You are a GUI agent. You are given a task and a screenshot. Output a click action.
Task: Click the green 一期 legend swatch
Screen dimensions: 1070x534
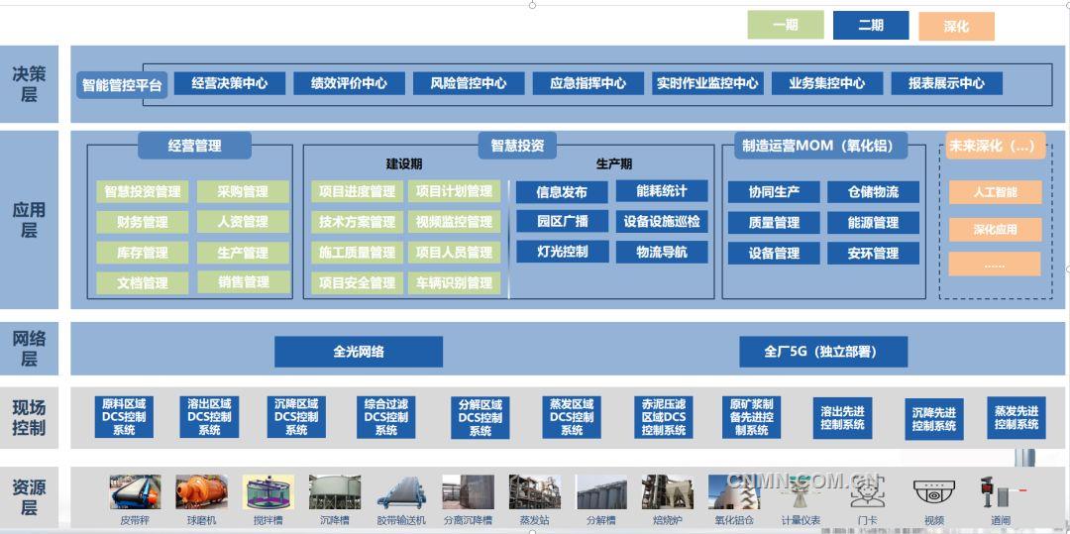(785, 26)
